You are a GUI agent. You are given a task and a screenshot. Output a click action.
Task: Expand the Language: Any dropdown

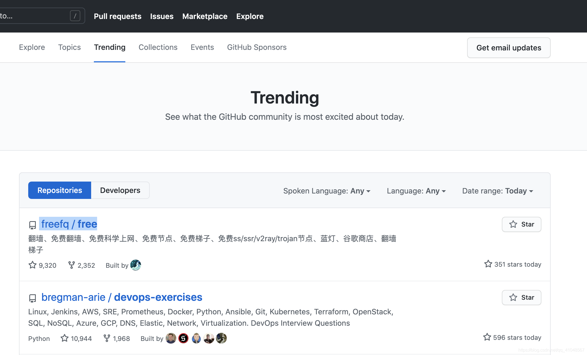[x=416, y=191]
